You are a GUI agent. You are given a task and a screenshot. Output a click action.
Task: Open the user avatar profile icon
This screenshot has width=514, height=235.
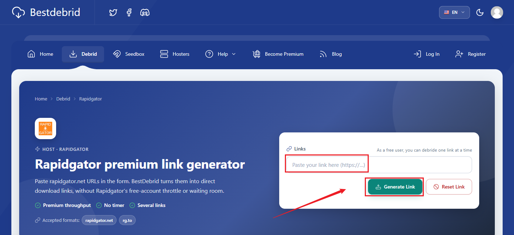pyautogui.click(x=497, y=12)
